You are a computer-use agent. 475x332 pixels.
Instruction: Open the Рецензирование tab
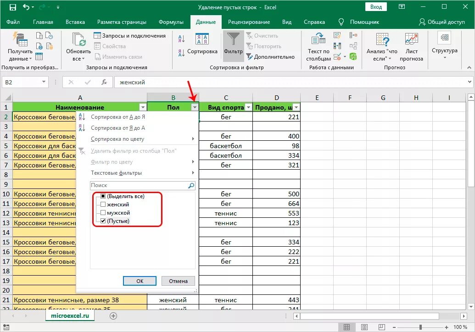tap(249, 22)
